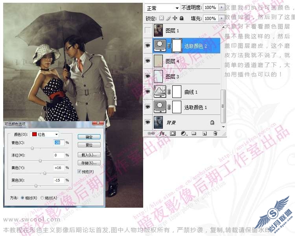Click the 确定 OK button
The width and height of the screenshot is (295, 236).
[89, 137]
